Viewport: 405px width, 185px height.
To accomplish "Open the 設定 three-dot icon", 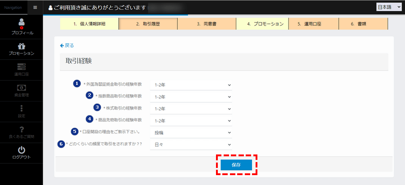I will coord(22,108).
